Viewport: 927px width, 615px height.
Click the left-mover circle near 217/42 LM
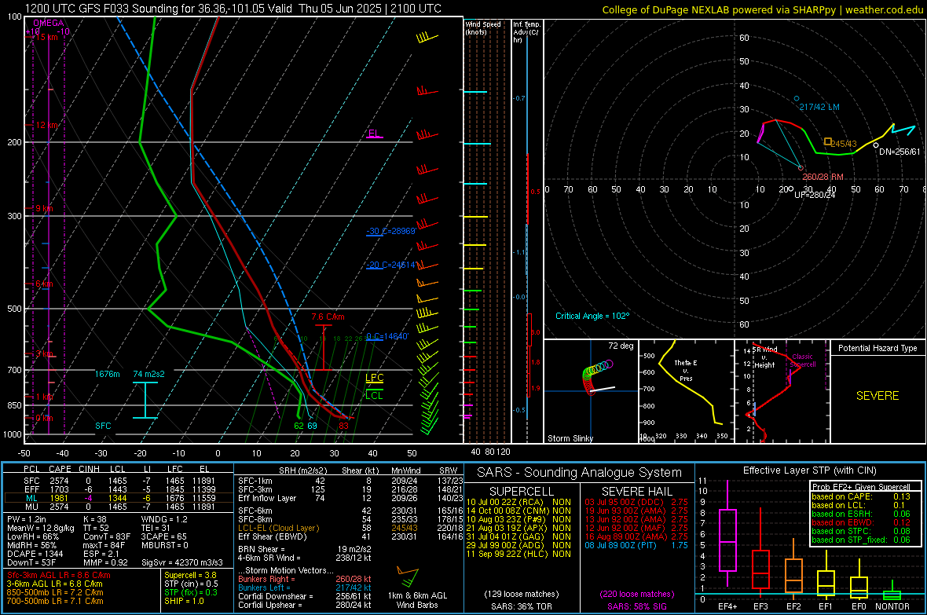tap(797, 99)
